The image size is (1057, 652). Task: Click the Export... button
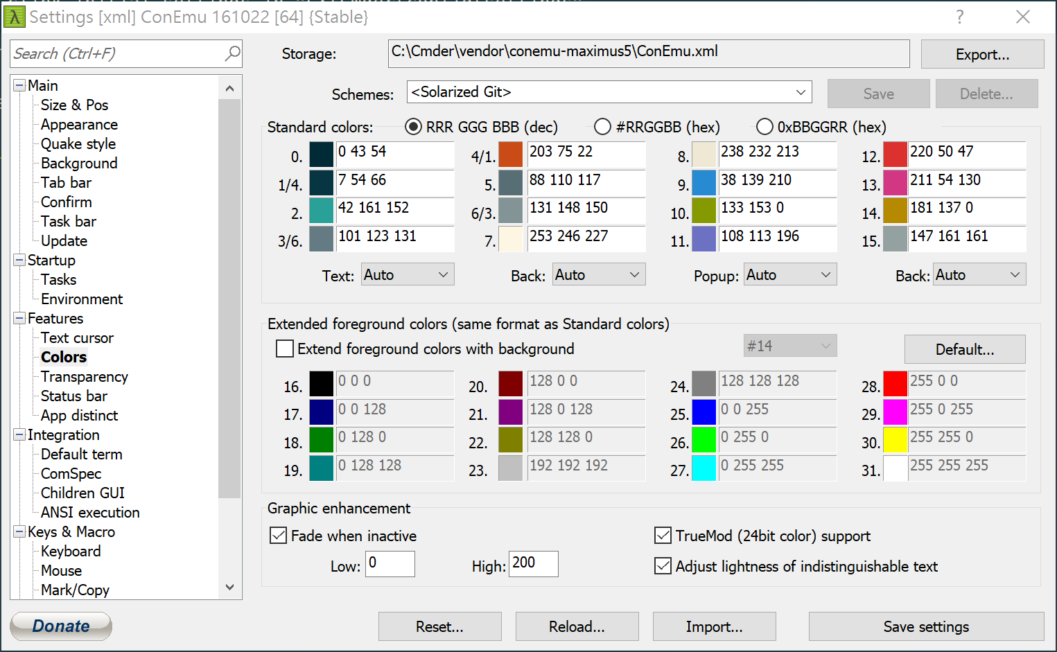(x=982, y=54)
